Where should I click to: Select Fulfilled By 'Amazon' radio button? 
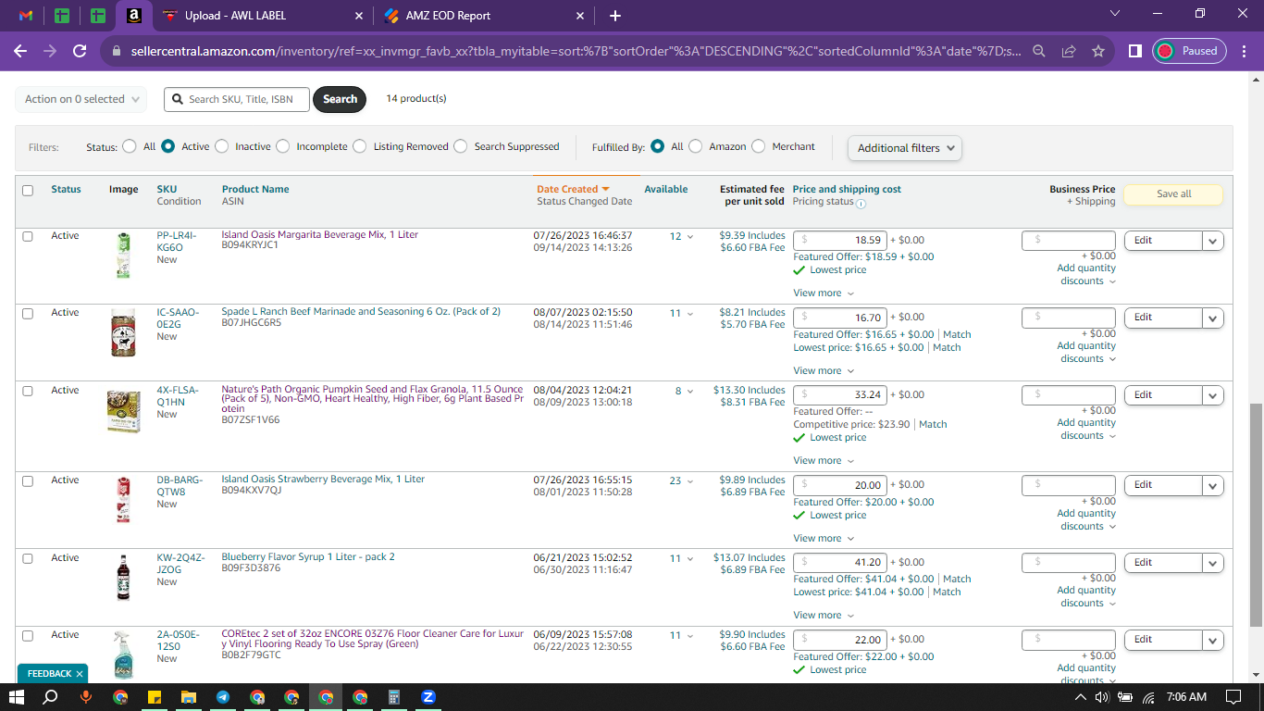point(696,146)
